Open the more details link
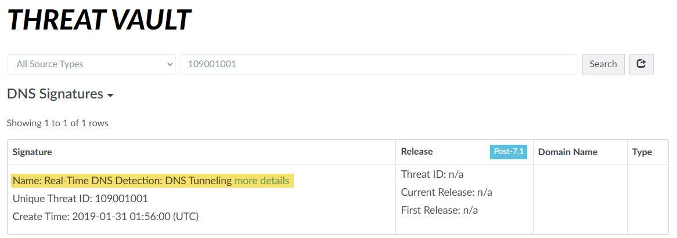Image resolution: width=677 pixels, height=238 pixels. (261, 181)
